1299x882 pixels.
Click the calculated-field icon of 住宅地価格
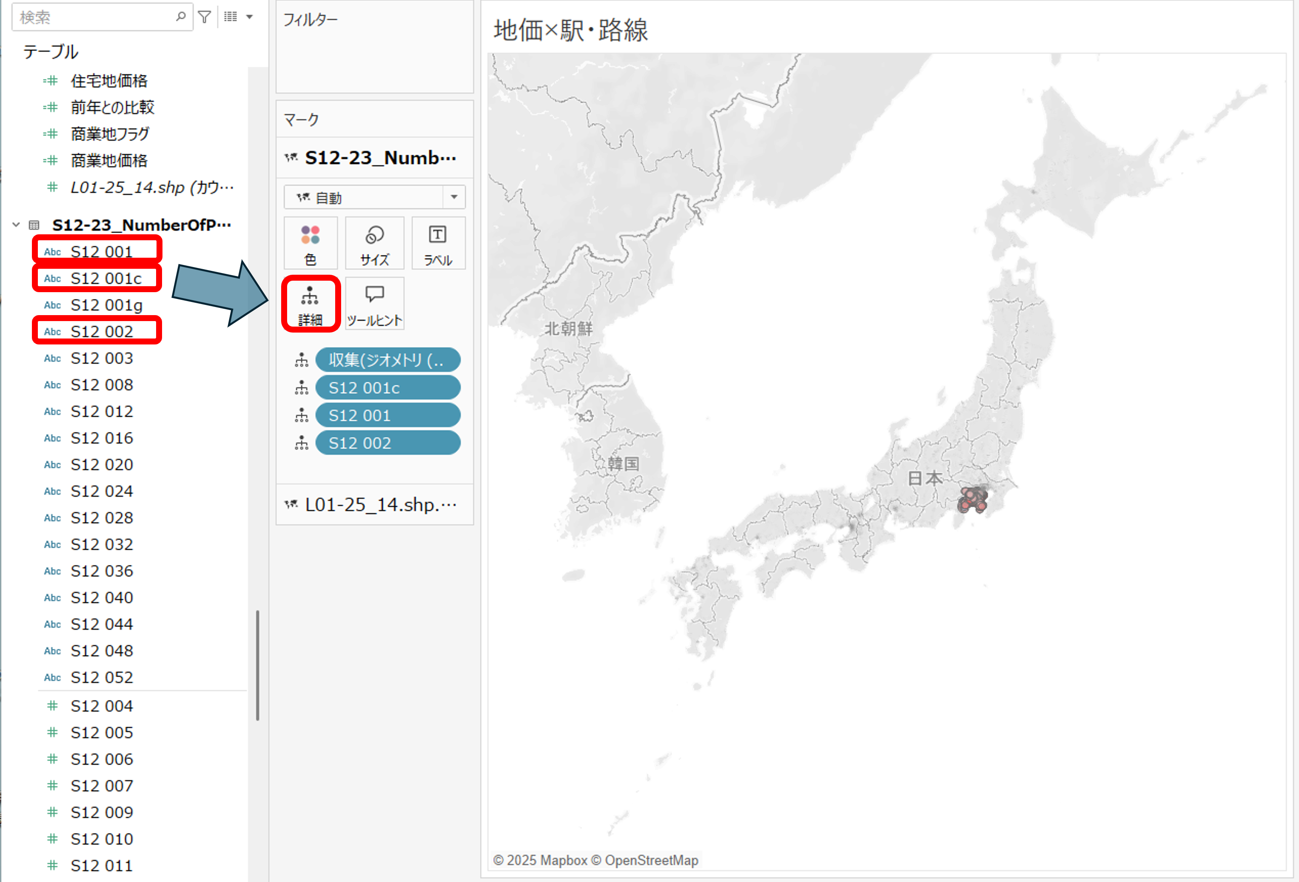point(50,81)
